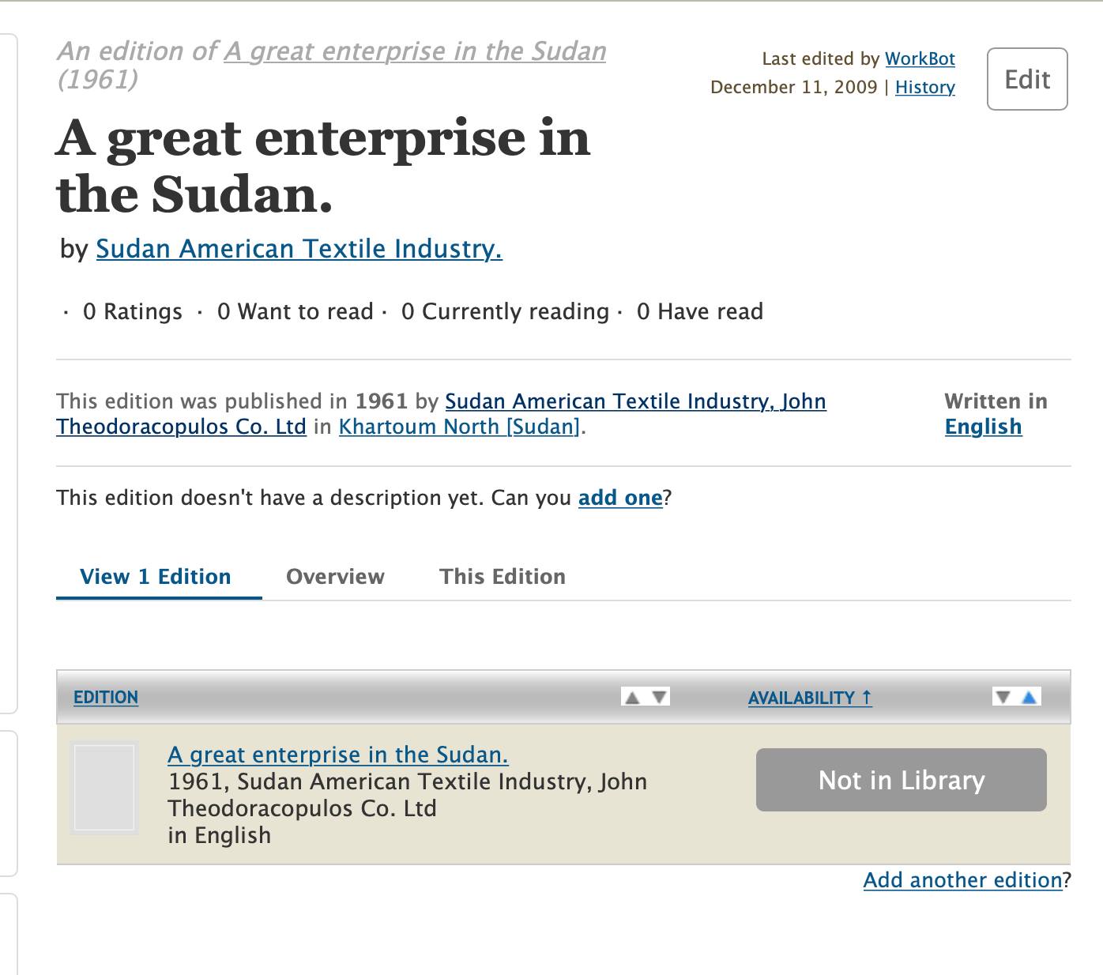Open the History link
The width and height of the screenshot is (1103, 975).
point(925,87)
